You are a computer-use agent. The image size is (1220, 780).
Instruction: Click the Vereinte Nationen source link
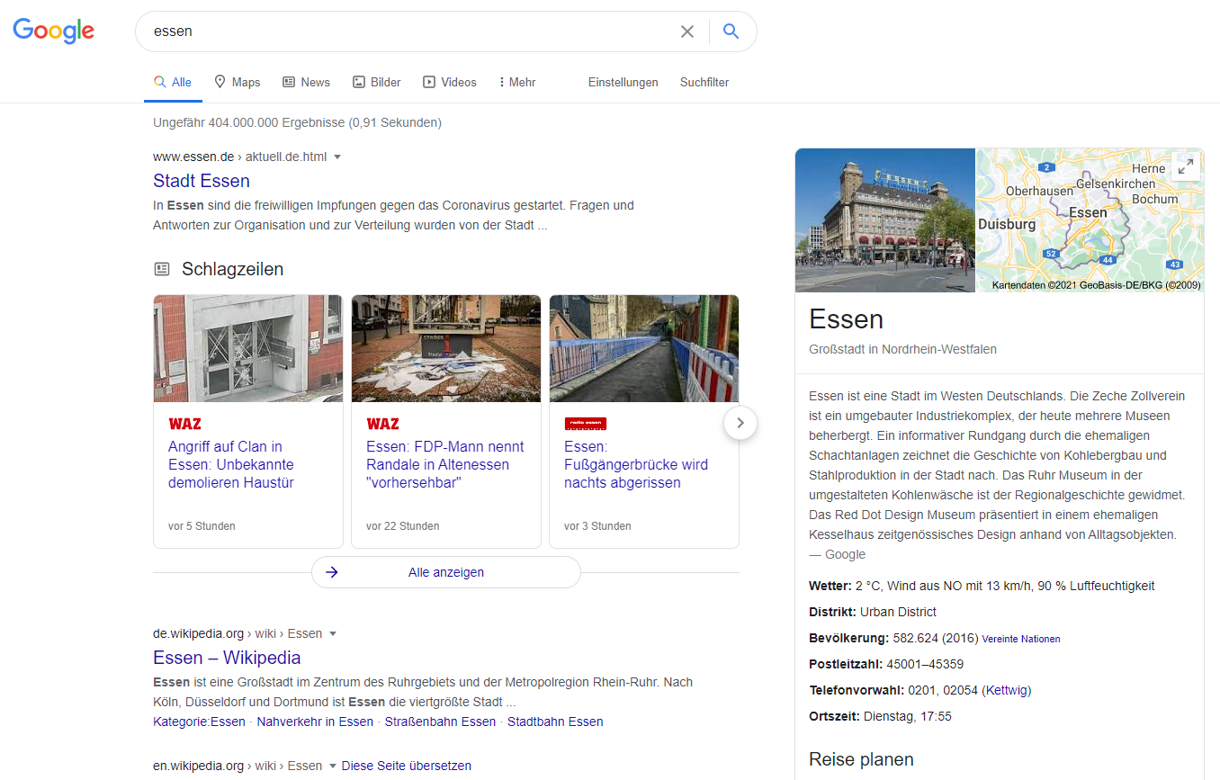point(1021,639)
